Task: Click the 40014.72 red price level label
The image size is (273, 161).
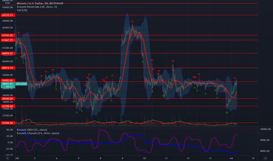Action: [8, 68]
